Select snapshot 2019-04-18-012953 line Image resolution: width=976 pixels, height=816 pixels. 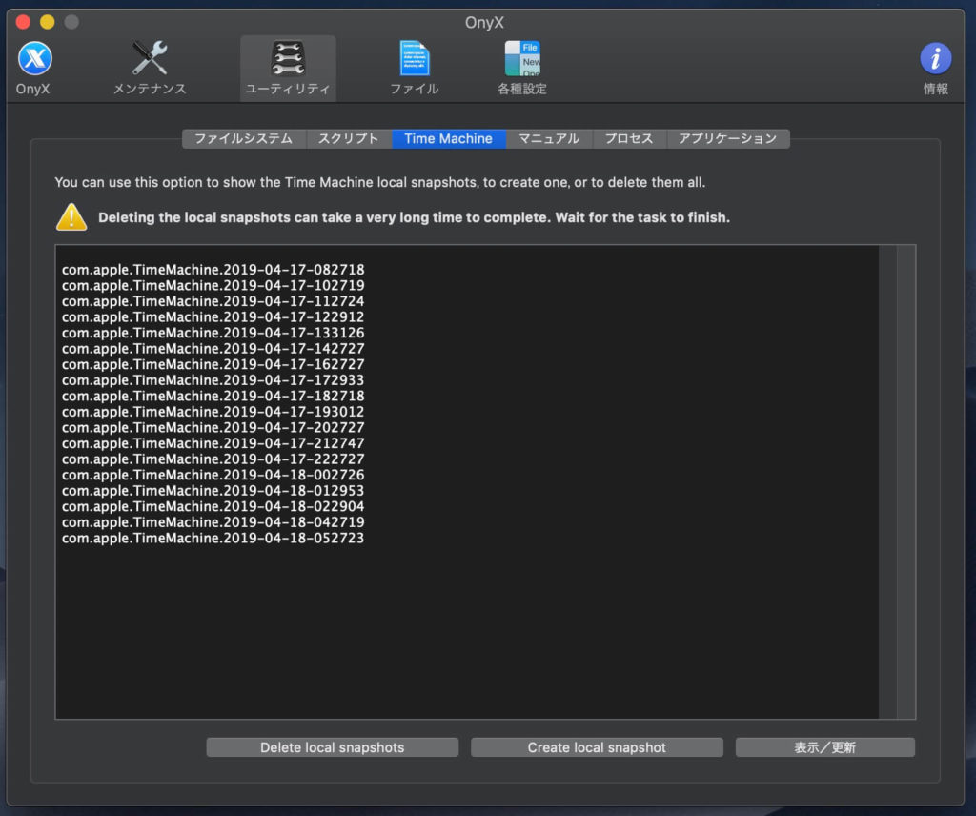(213, 491)
